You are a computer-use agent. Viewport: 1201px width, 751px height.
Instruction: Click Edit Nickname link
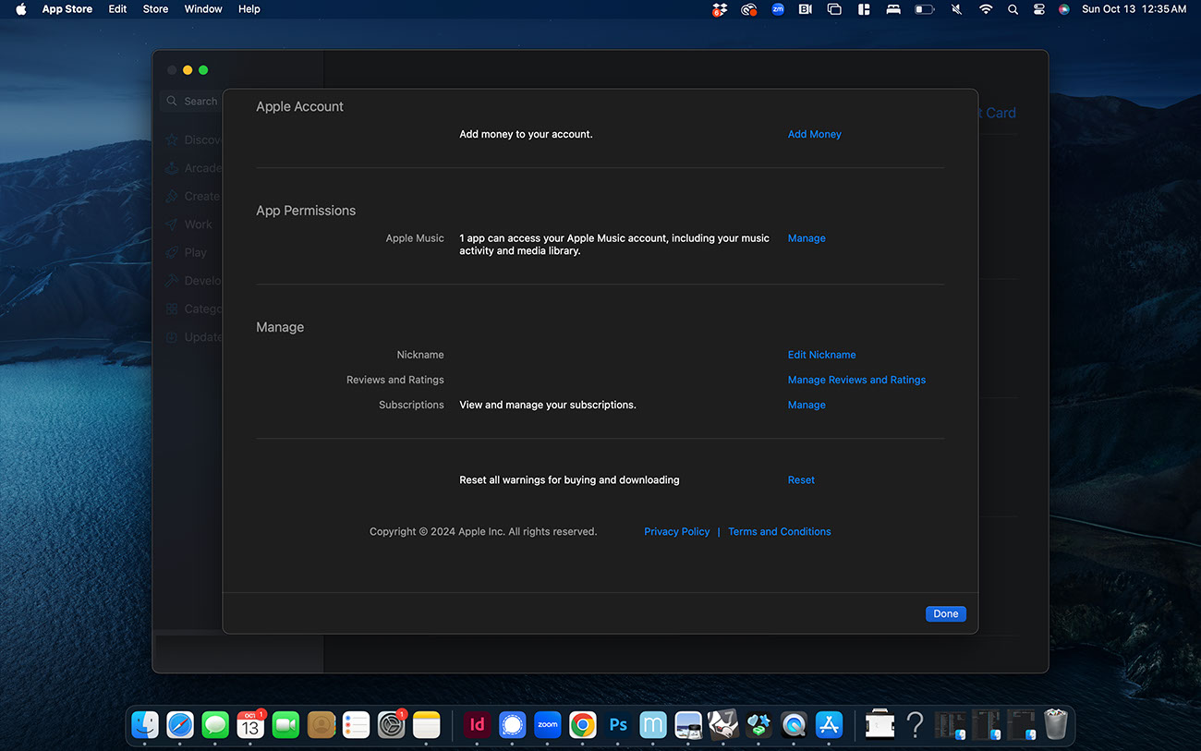click(821, 355)
